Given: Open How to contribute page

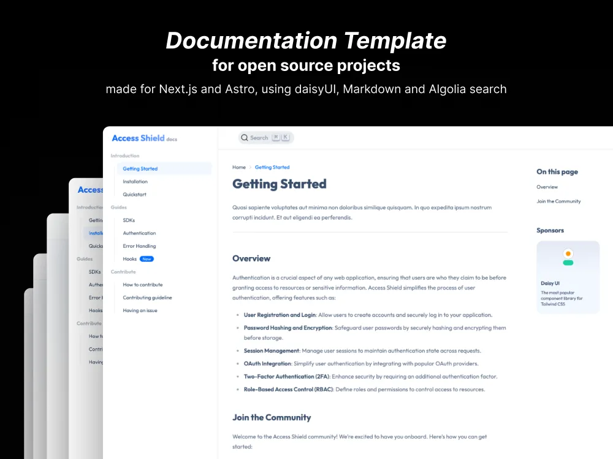Looking at the screenshot, I should tap(144, 285).
